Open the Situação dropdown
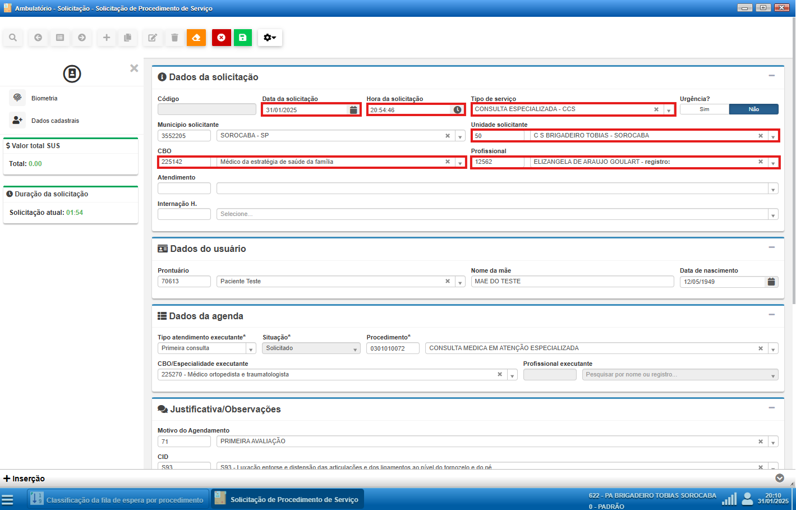This screenshot has height=510, width=796. pyautogui.click(x=356, y=349)
